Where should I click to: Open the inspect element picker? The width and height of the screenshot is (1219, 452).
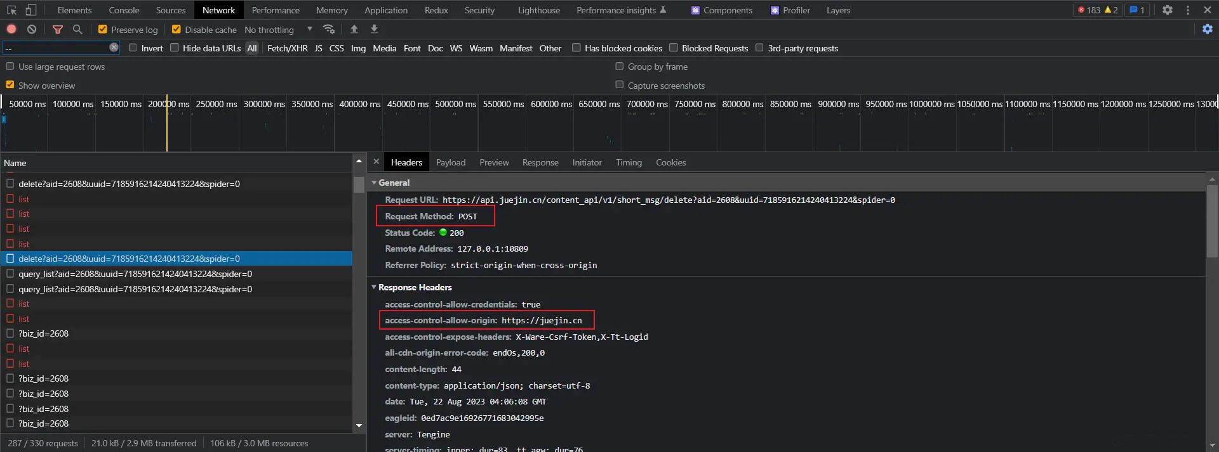(x=11, y=10)
